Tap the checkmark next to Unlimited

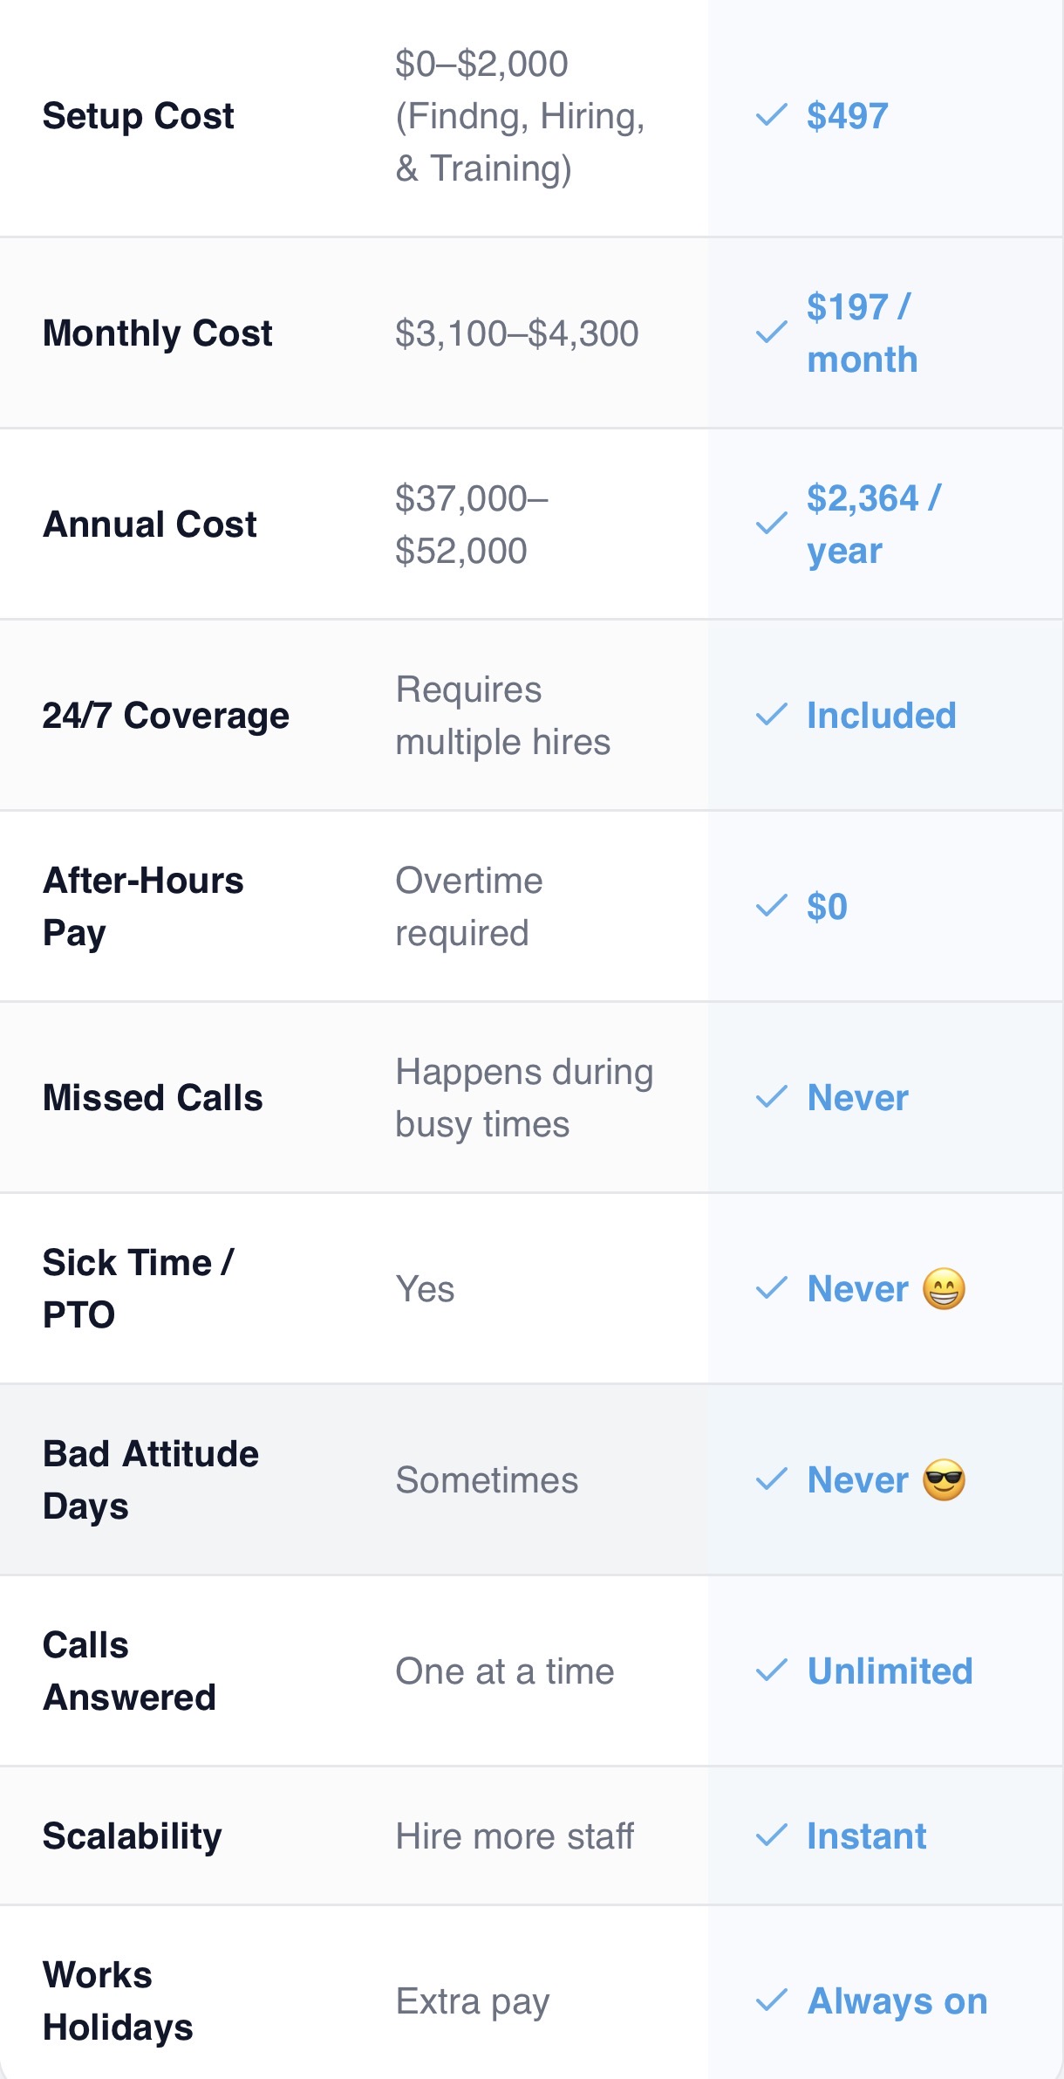click(771, 1671)
